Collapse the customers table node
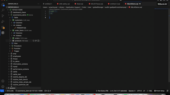Screen dimensions: 170x95 11,20
